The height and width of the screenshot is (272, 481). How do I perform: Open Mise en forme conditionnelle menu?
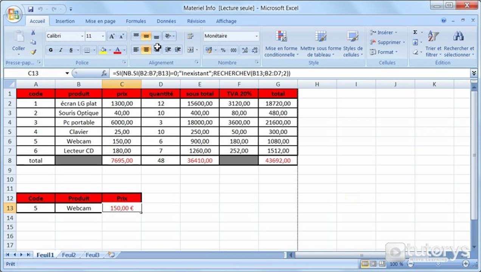point(281,43)
